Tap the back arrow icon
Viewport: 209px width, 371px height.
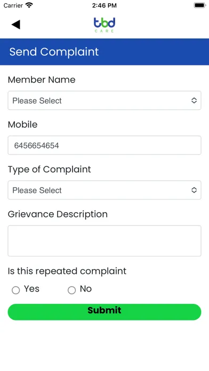point(16,25)
